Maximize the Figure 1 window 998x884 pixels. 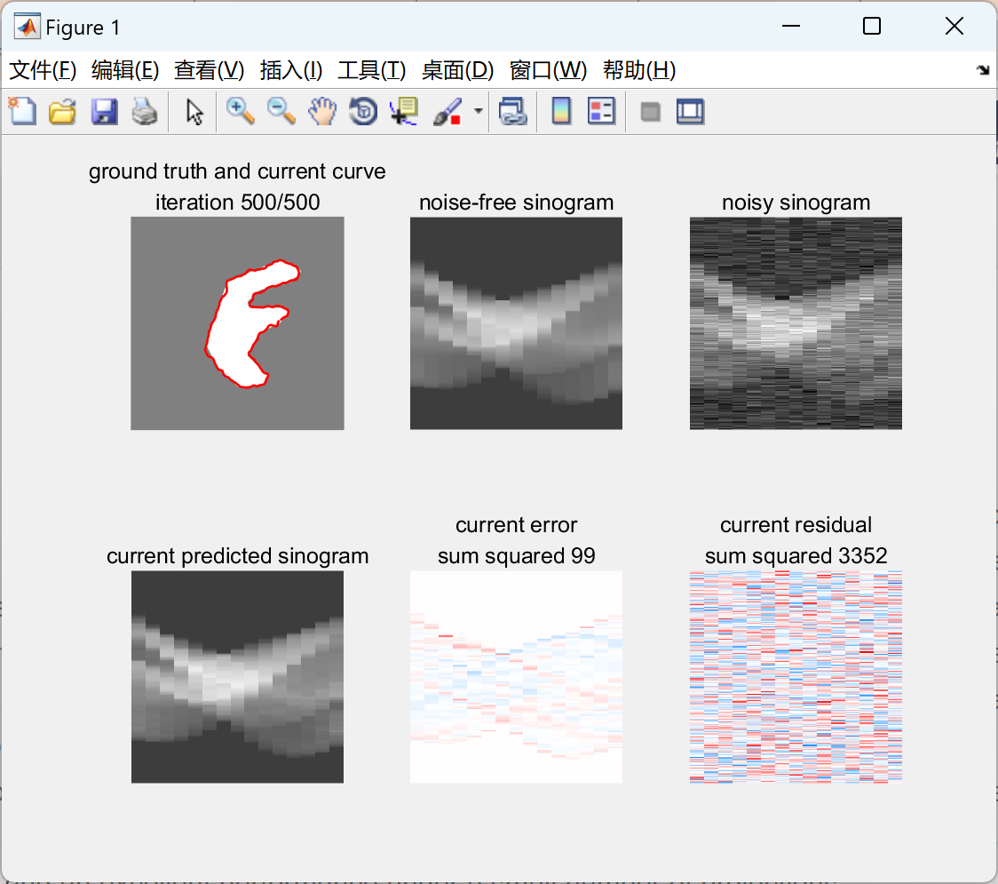pos(871,26)
